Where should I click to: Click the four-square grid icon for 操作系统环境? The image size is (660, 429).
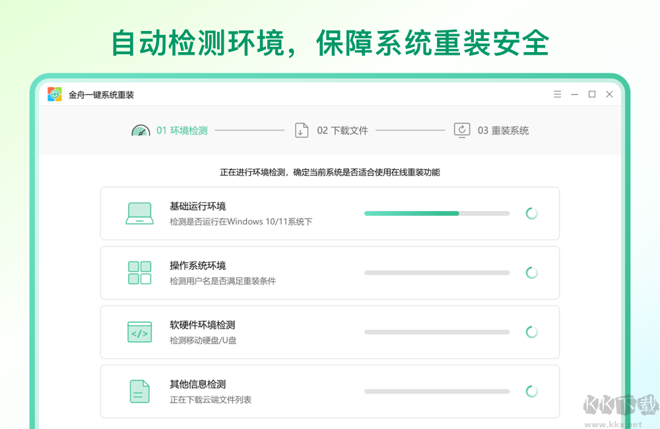(140, 273)
